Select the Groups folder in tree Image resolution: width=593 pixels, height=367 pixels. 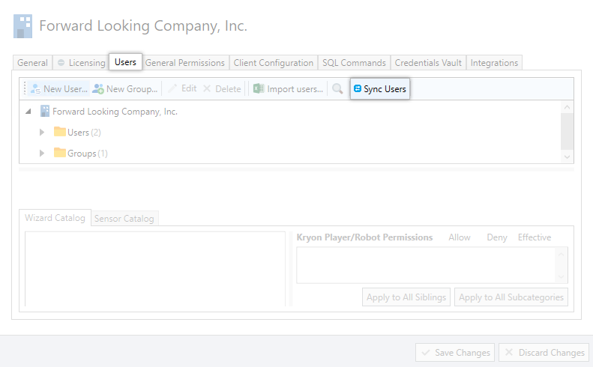coord(60,154)
